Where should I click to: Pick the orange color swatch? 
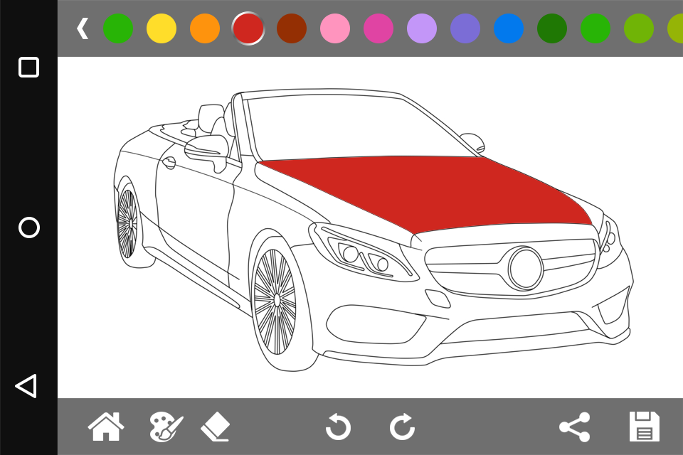click(205, 28)
